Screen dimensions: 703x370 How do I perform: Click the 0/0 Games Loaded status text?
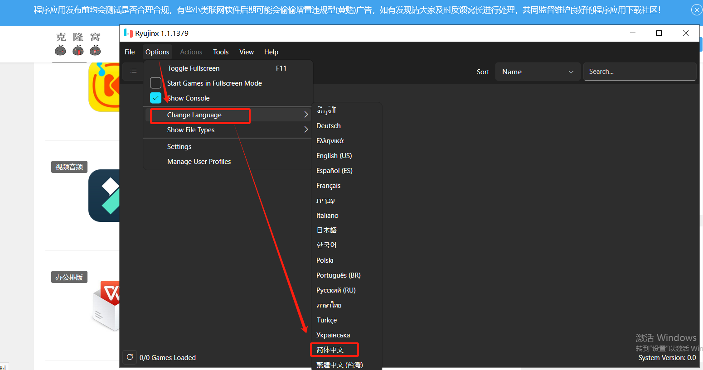[x=168, y=358]
